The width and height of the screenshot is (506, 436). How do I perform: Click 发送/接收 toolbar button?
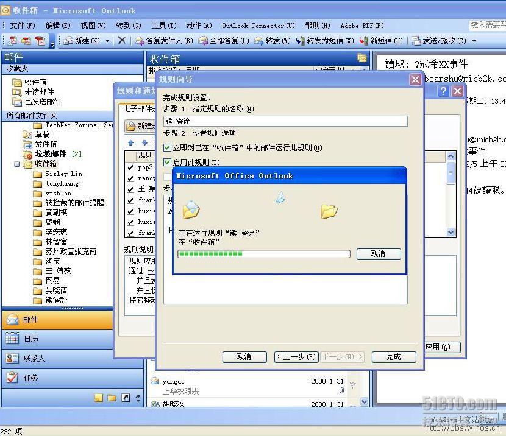pyautogui.click(x=439, y=41)
